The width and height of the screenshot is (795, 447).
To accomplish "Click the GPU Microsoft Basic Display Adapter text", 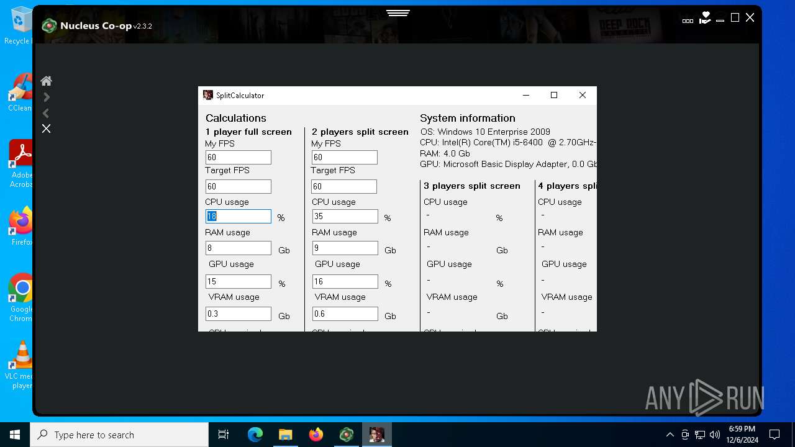I will click(508, 164).
